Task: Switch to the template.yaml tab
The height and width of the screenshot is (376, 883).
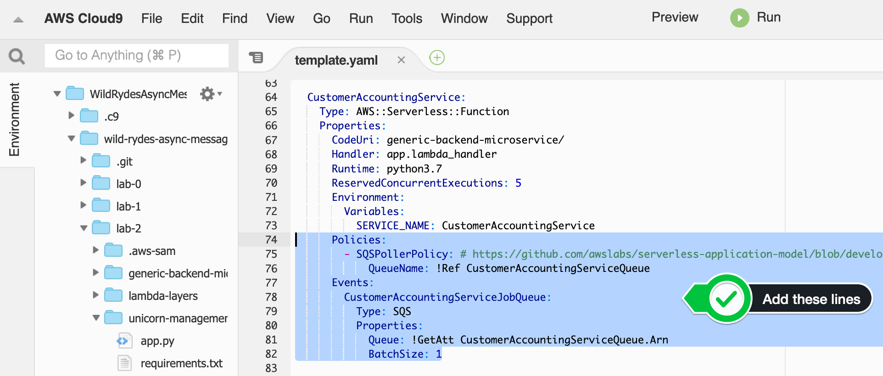Action: (336, 60)
